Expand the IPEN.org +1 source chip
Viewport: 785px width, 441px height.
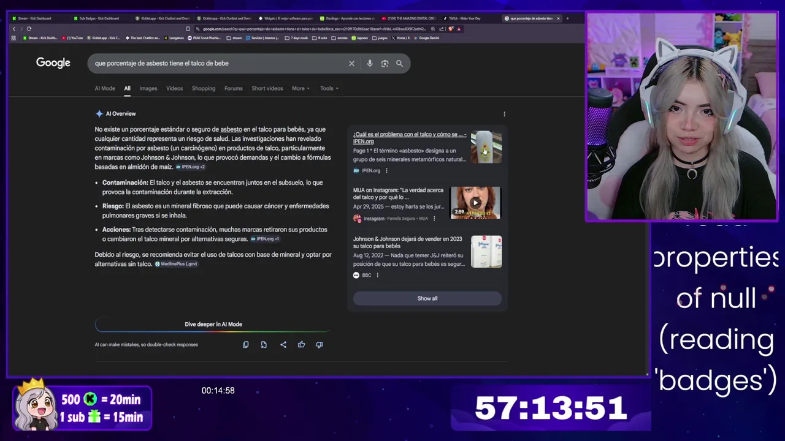pyautogui.click(x=264, y=239)
